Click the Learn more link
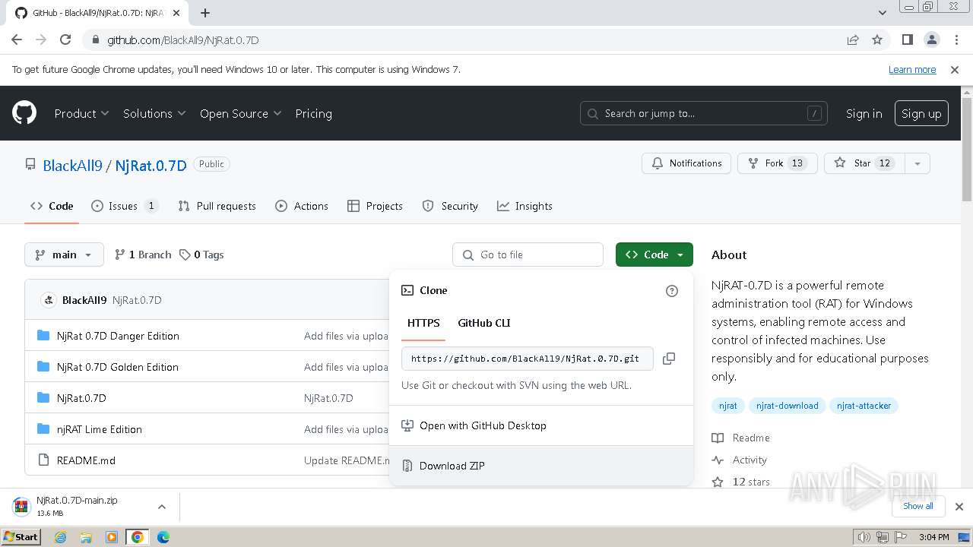 click(912, 69)
